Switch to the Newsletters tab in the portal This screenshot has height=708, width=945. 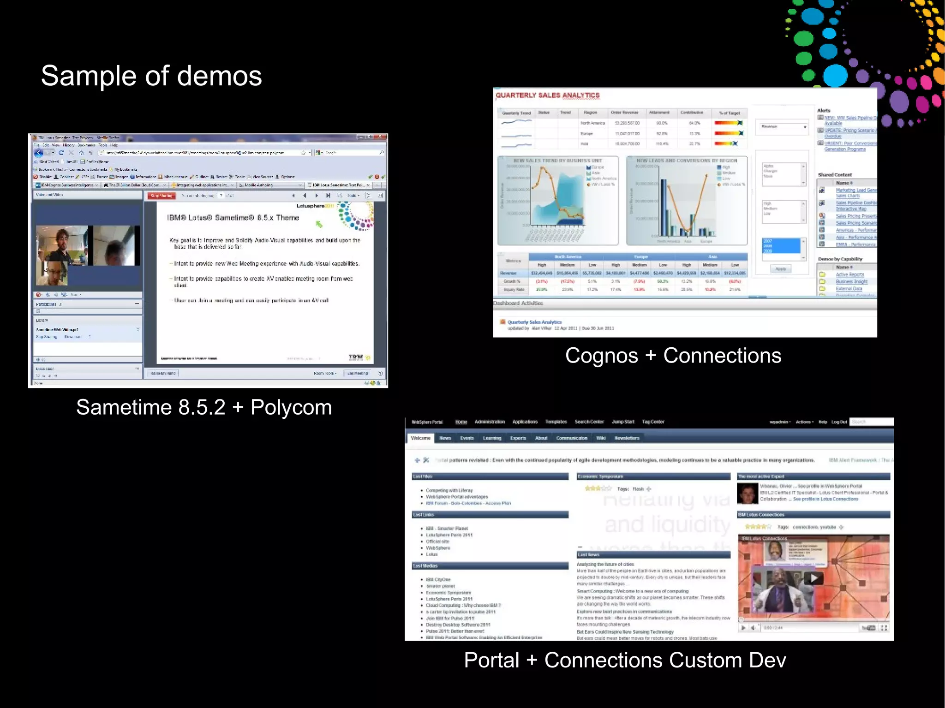click(x=627, y=438)
